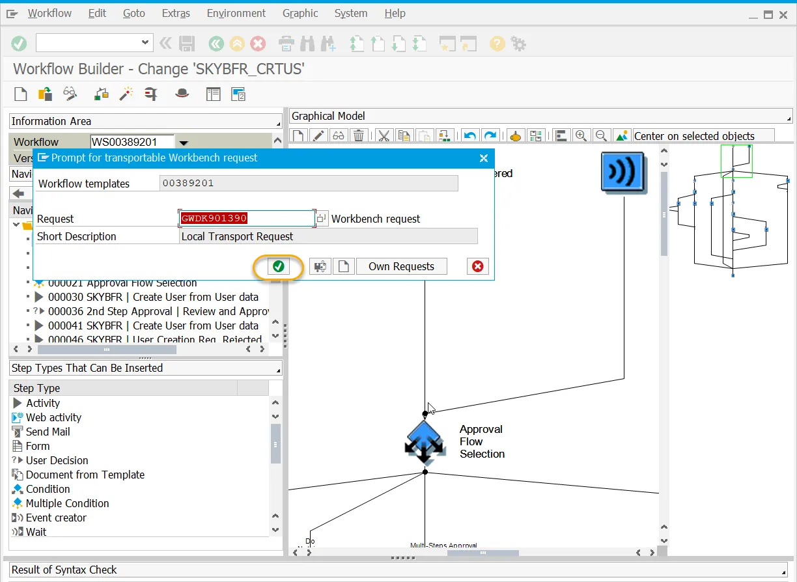
Task: Click the Redo arrow in the Graphical Model toolbar
Action: pyautogui.click(x=490, y=135)
